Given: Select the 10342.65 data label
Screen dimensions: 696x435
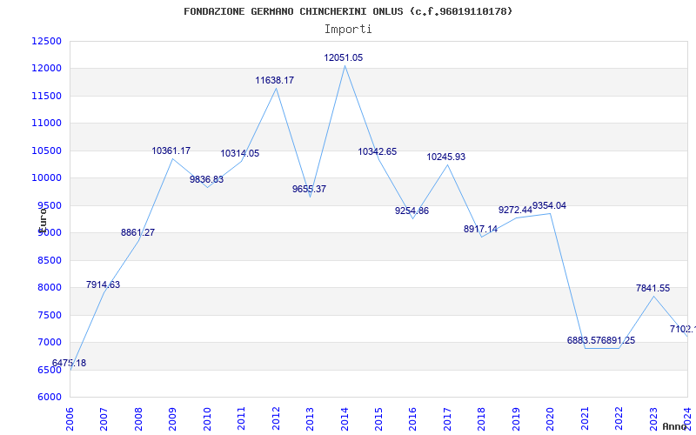Looking at the screenshot, I should (378, 151).
